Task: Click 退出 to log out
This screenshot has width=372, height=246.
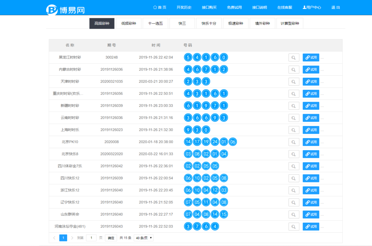Action: pyautogui.click(x=336, y=7)
